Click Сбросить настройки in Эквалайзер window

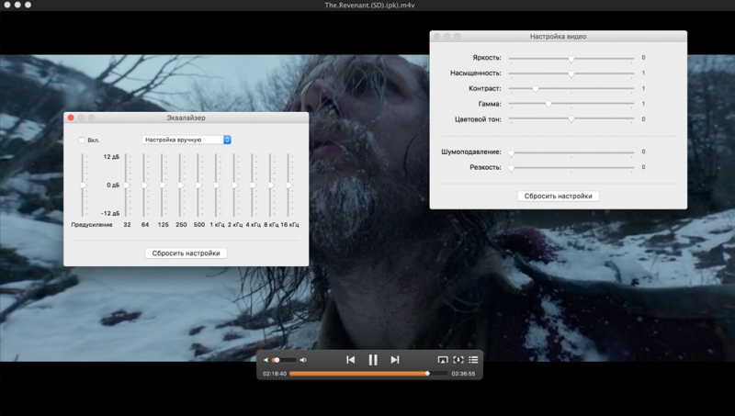coord(187,253)
